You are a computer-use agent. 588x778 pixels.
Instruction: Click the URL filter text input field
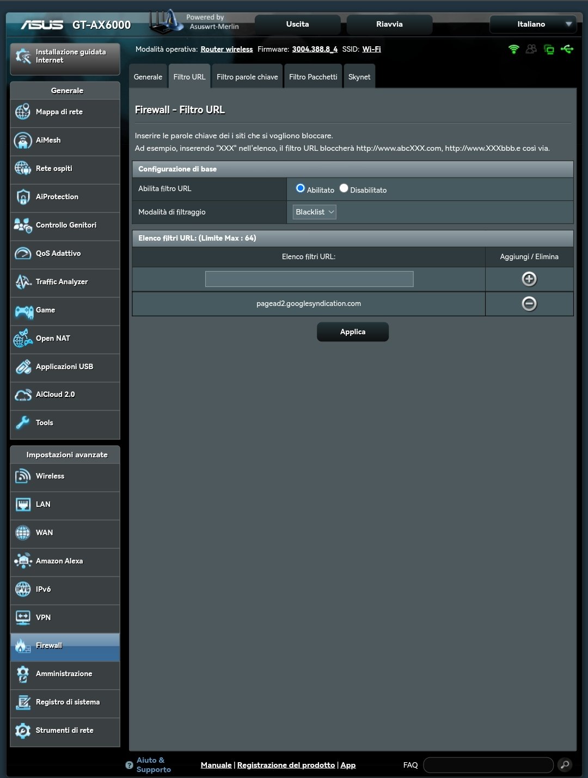click(x=309, y=279)
